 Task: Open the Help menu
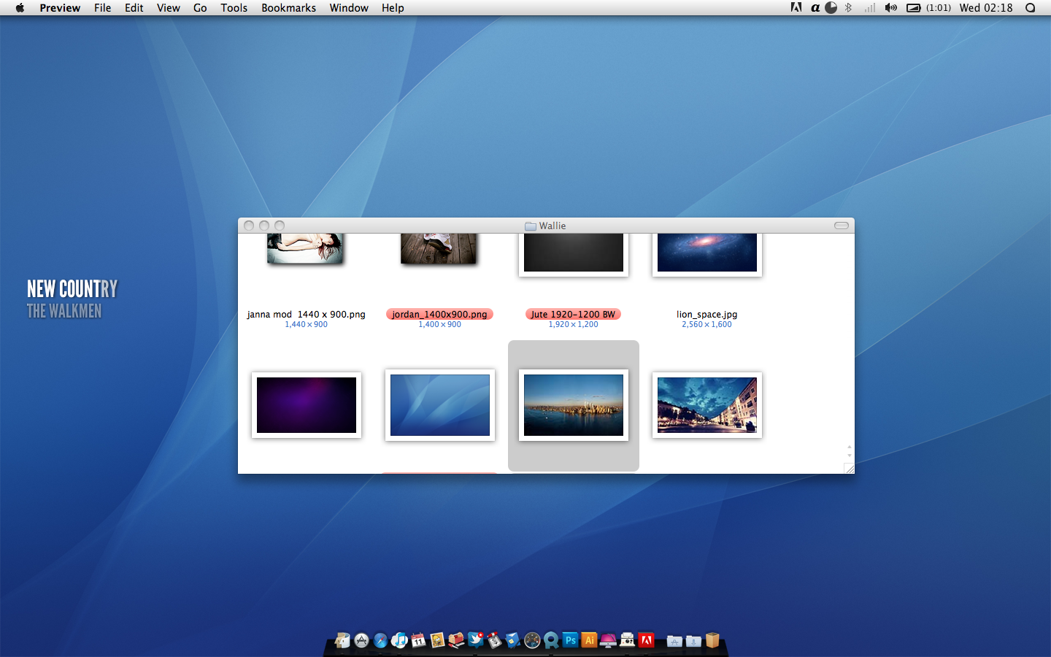[x=393, y=7]
